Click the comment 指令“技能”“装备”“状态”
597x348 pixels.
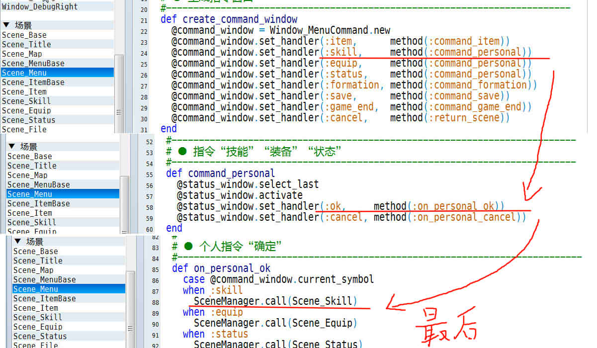click(x=267, y=152)
